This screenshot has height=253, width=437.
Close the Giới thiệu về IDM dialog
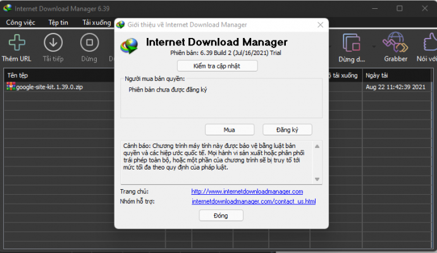point(320,25)
